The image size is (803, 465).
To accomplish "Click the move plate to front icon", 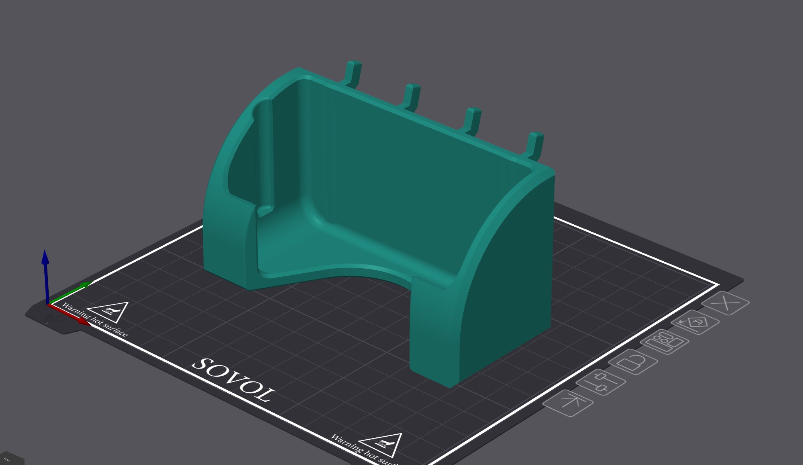I will point(568,403).
